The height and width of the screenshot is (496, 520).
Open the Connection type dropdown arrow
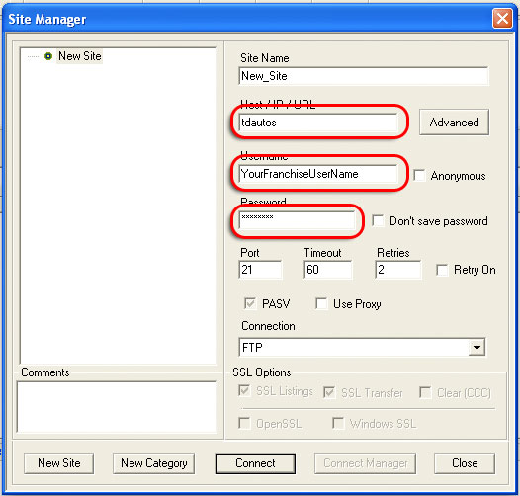tap(477, 348)
